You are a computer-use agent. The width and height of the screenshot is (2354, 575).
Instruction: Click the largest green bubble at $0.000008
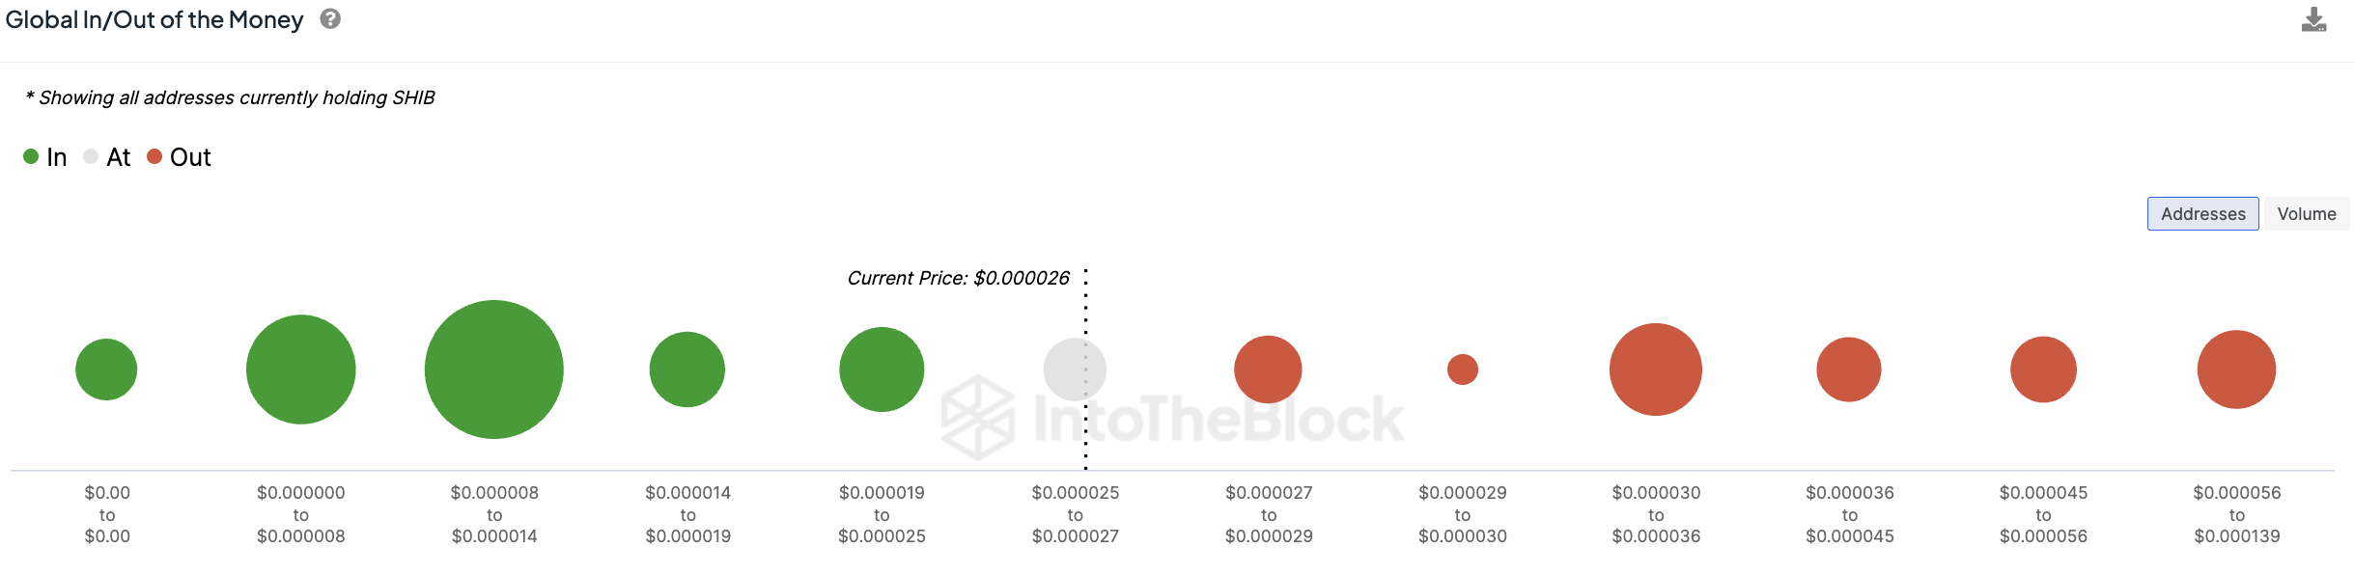click(x=493, y=370)
